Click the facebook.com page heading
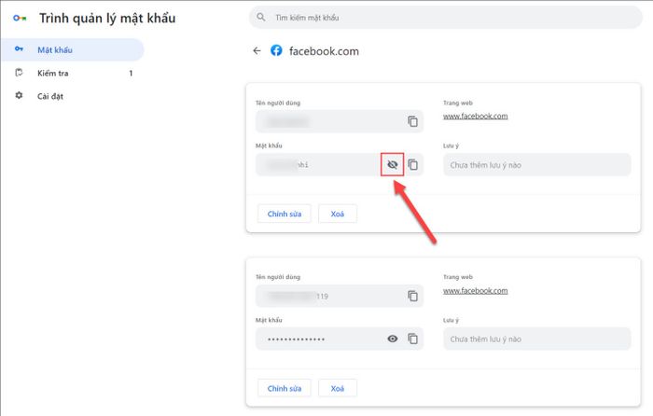Screen dimensions: 653x416 click(x=324, y=51)
